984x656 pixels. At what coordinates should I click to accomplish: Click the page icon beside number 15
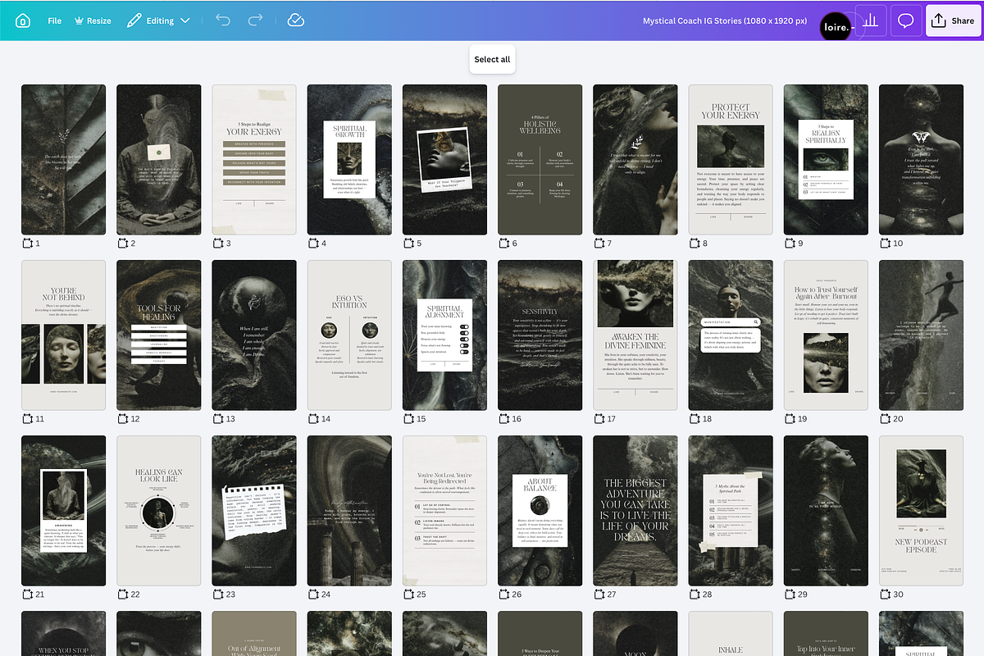coord(408,419)
